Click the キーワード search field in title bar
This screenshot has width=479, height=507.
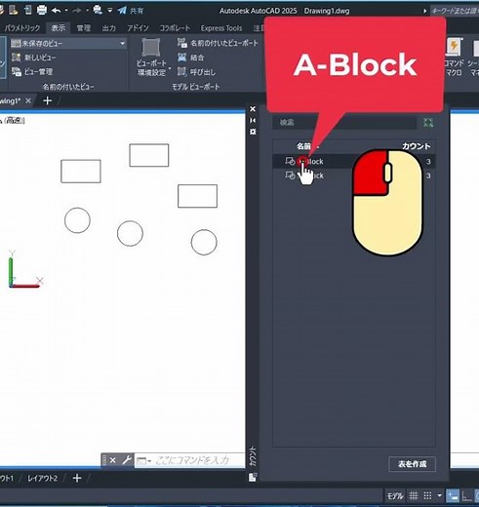point(455,11)
